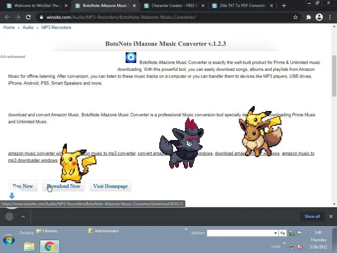This screenshot has height=253, width=337.
Task: Click the Download Now button
Action: pyautogui.click(x=64, y=186)
